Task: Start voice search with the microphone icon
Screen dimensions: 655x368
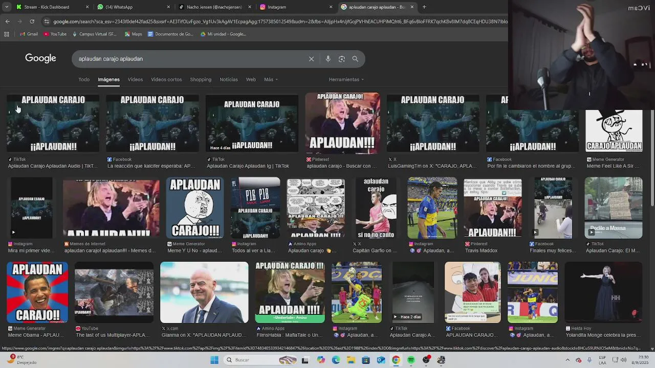Action: [x=328, y=59]
